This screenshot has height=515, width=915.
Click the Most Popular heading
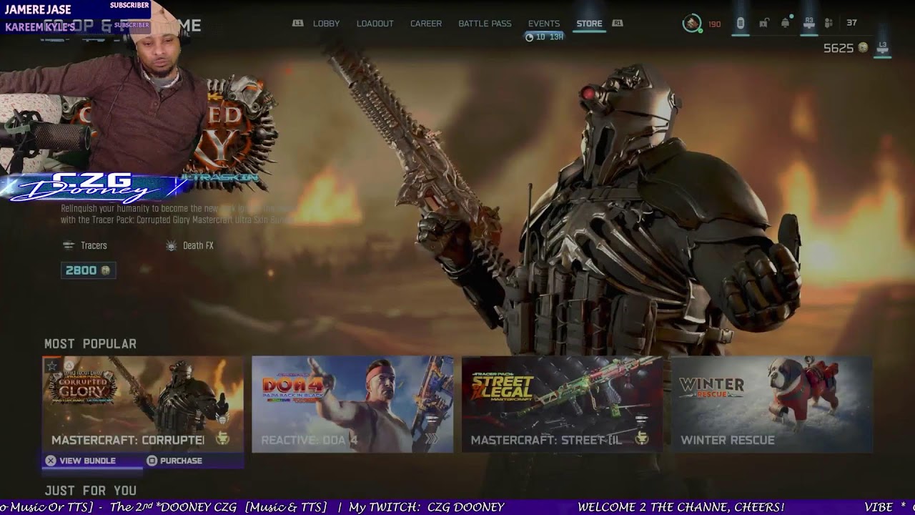[90, 344]
